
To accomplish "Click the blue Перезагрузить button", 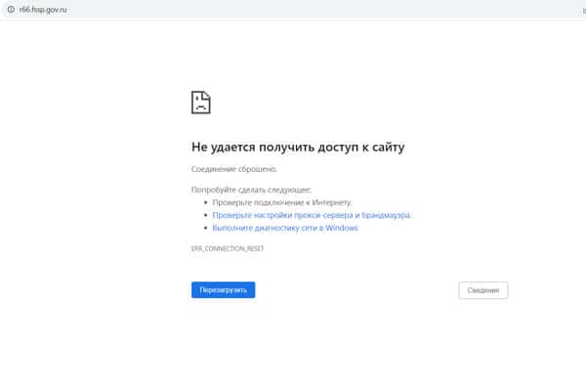I will (x=223, y=290).
